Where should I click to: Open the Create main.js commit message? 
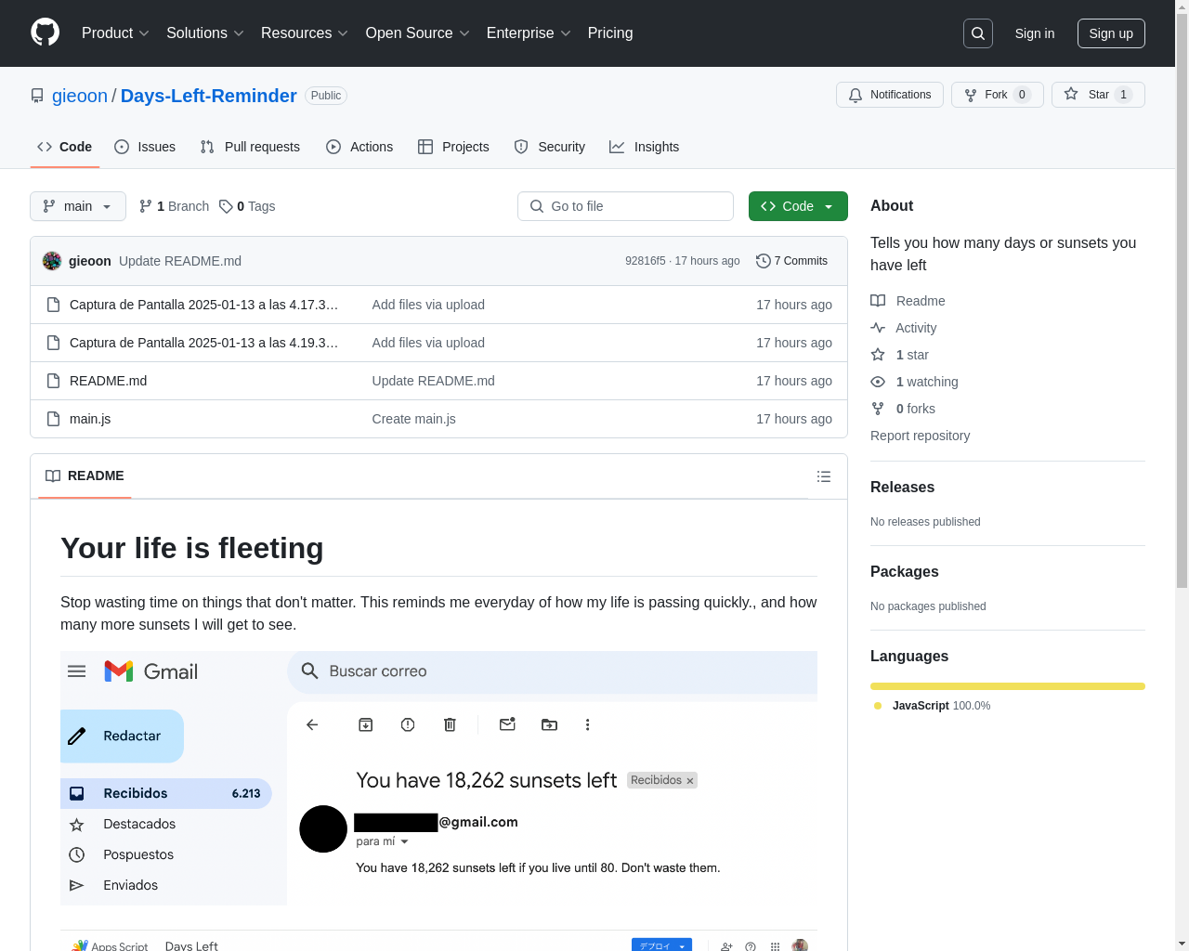click(413, 419)
